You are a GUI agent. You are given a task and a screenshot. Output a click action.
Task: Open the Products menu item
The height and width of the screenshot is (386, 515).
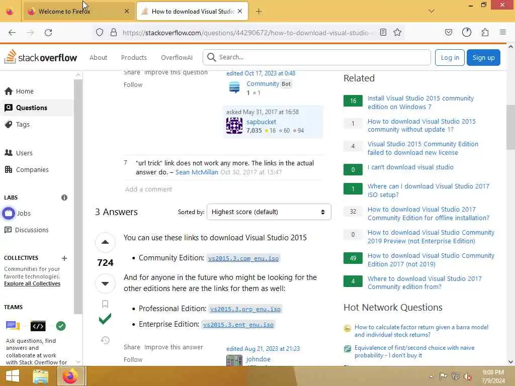pos(134,57)
